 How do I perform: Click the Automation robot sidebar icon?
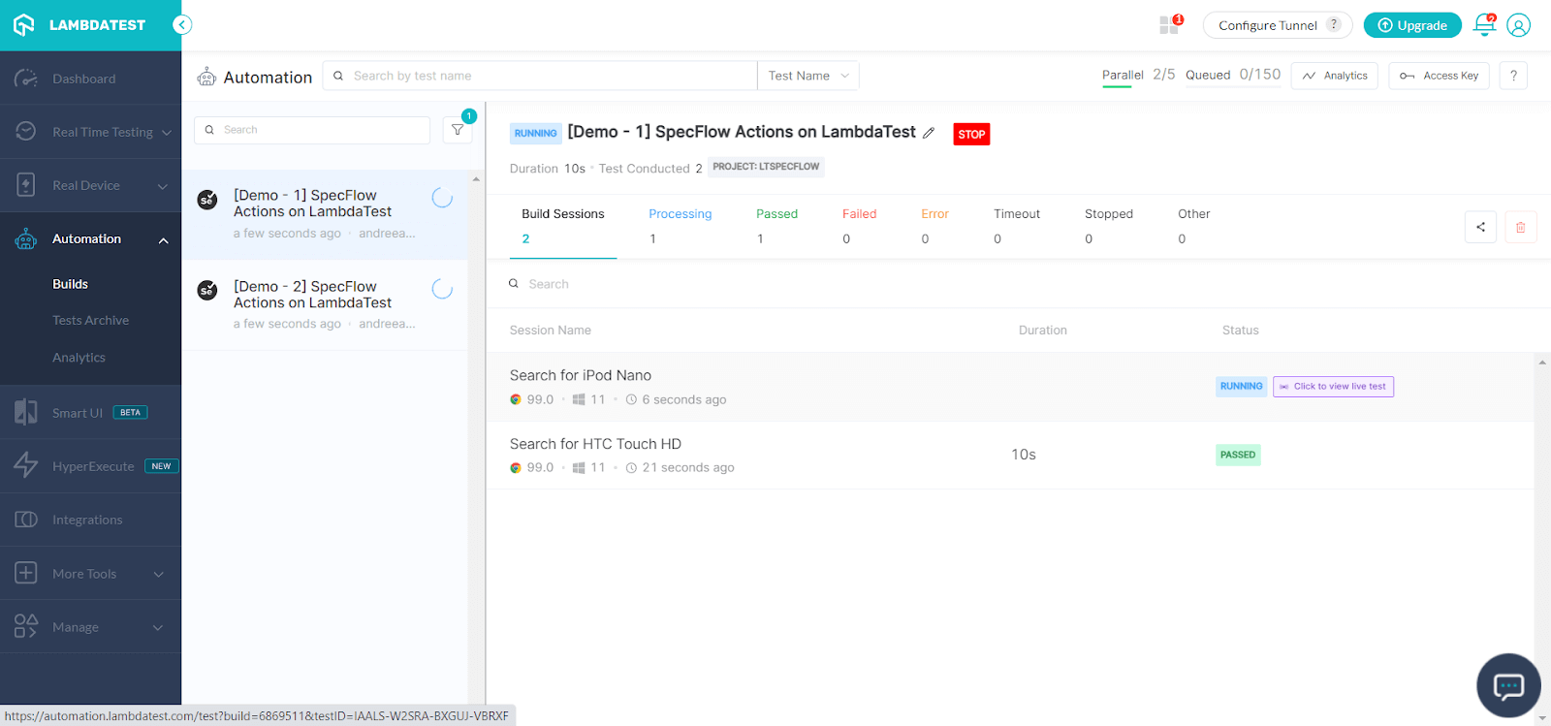tap(26, 239)
